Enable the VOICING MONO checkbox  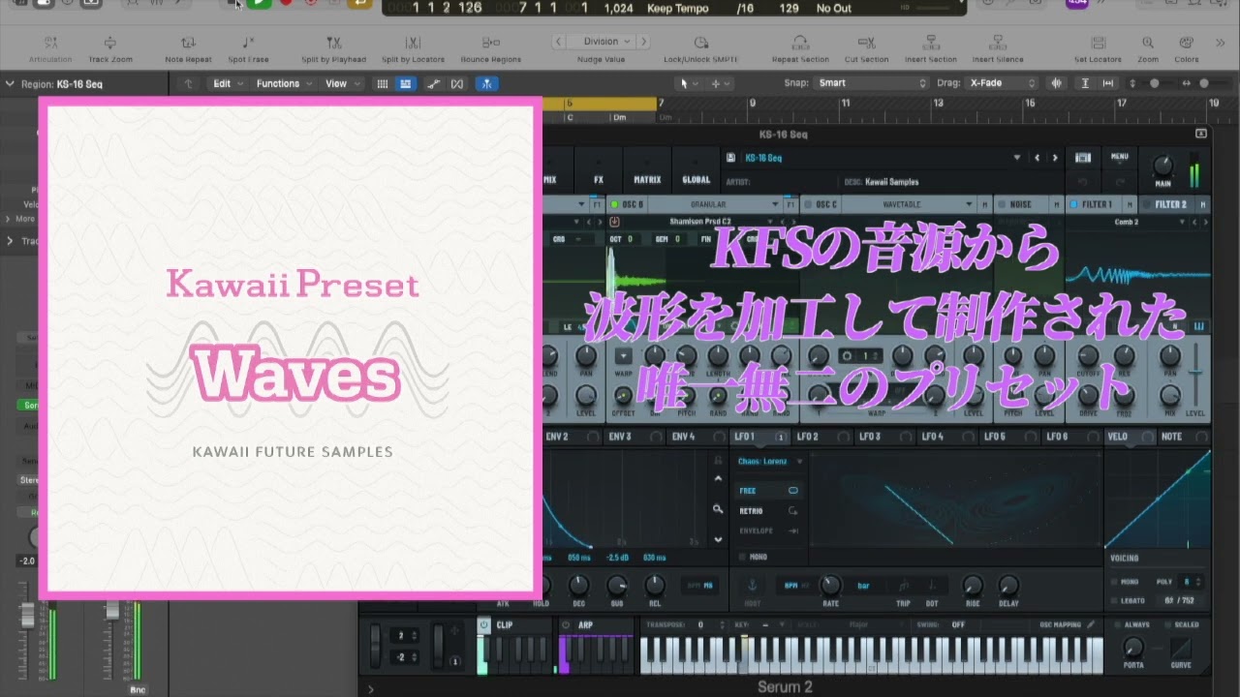tap(1114, 582)
